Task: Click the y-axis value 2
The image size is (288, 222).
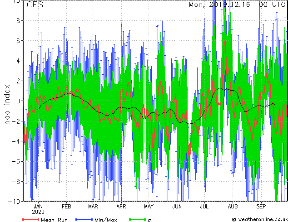Action: tap(18, 81)
